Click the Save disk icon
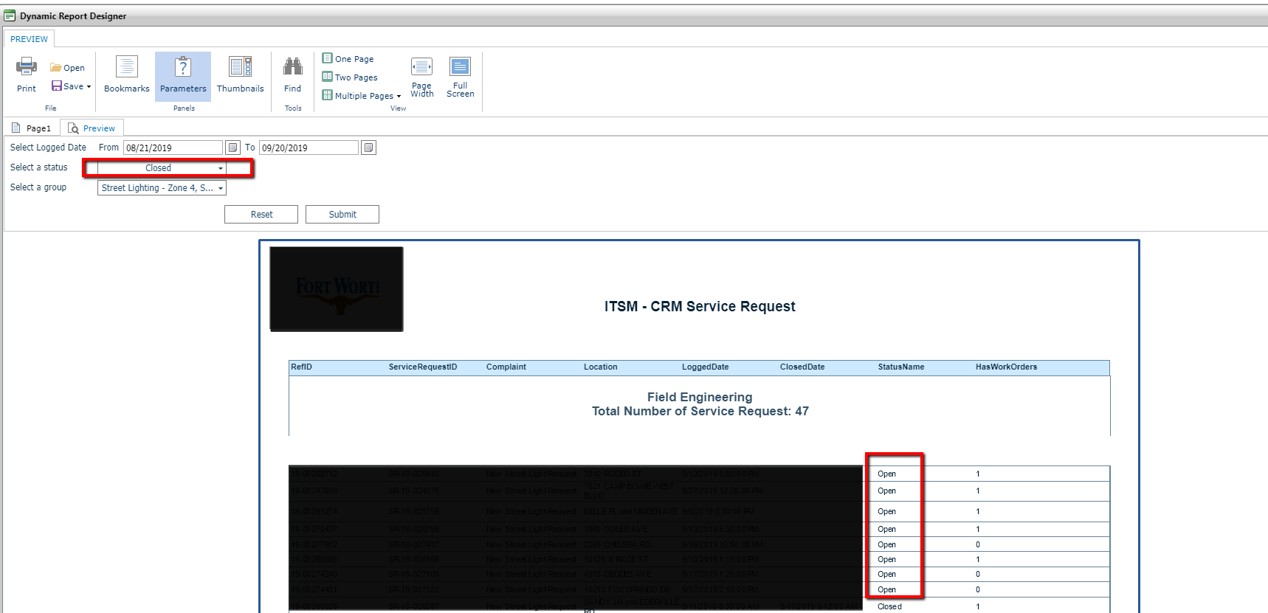 pyautogui.click(x=57, y=86)
